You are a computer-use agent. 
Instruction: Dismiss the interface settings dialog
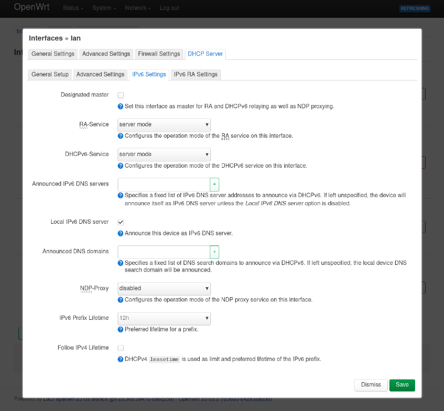[x=371, y=385]
